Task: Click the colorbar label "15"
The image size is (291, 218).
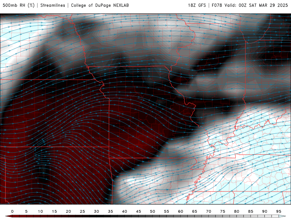Action: pyautogui.click(x=54, y=211)
